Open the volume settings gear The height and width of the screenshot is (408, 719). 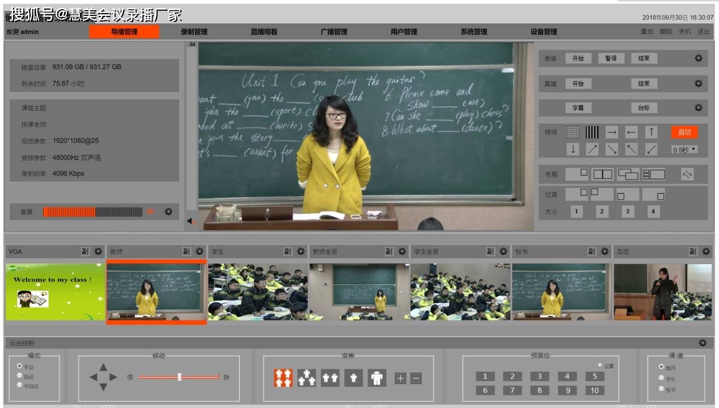click(168, 212)
